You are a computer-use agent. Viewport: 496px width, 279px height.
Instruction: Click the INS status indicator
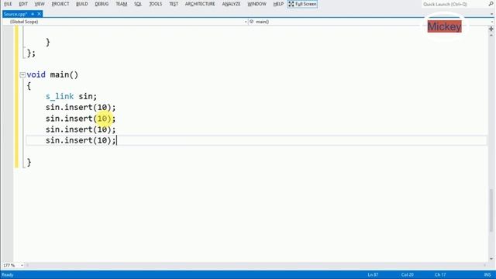coord(487,274)
